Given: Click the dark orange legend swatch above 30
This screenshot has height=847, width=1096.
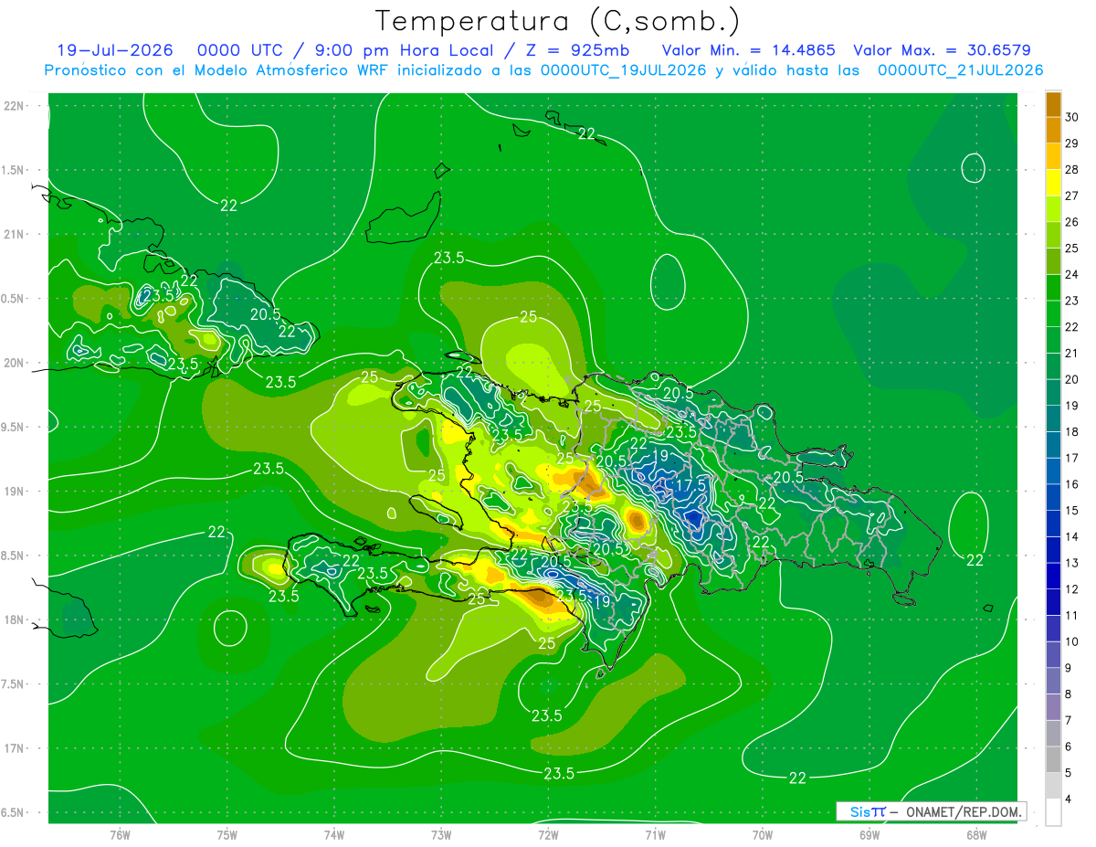Looking at the screenshot, I should coord(1053,104).
